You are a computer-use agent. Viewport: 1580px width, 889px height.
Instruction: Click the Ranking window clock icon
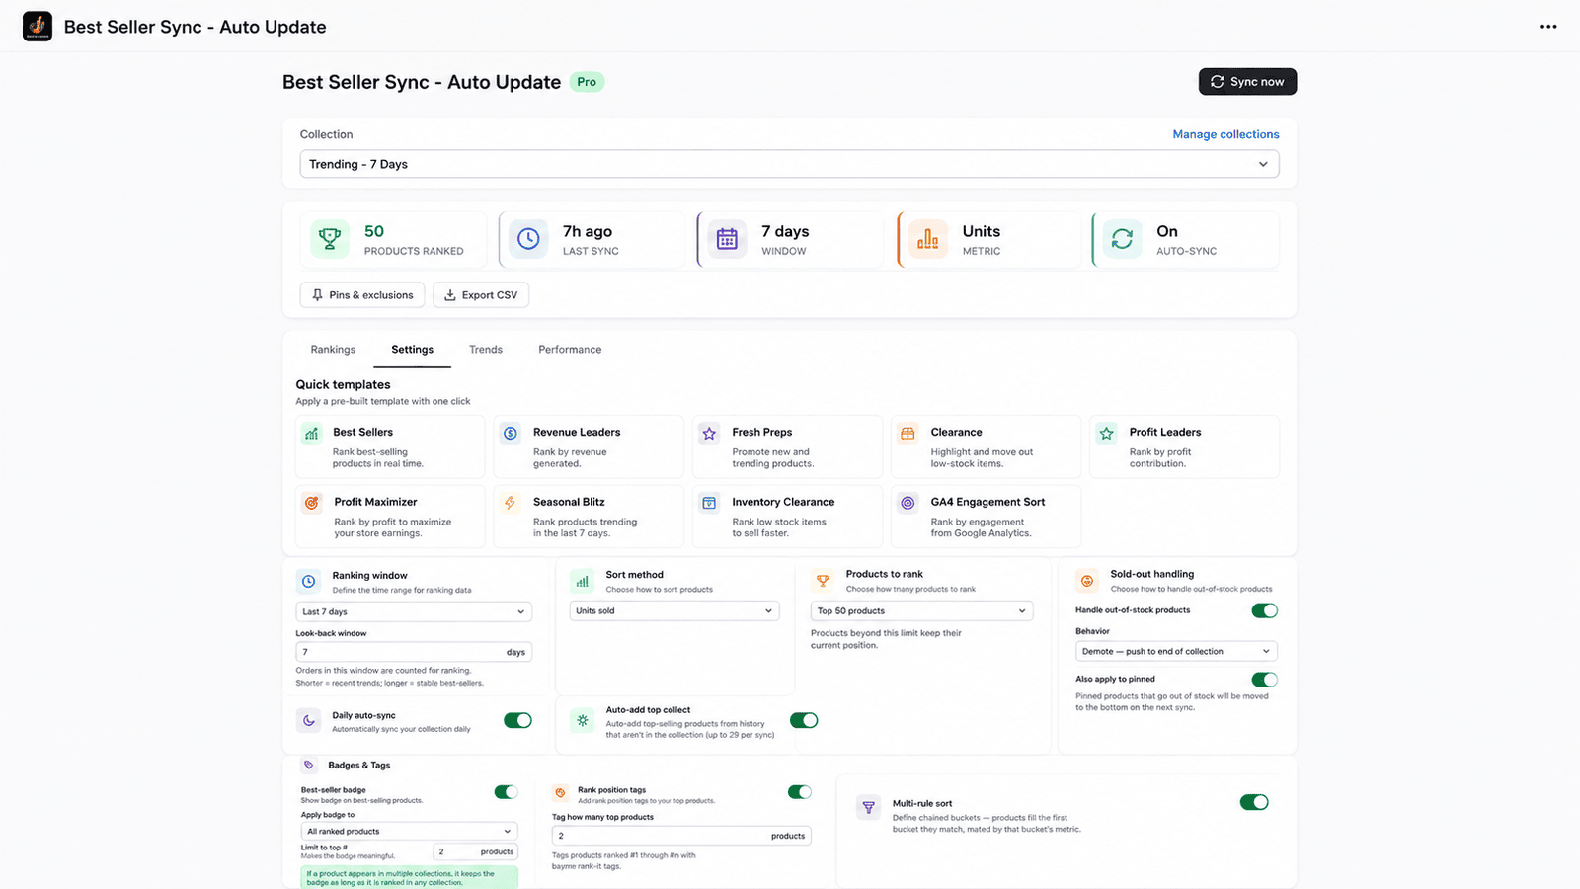coord(309,582)
